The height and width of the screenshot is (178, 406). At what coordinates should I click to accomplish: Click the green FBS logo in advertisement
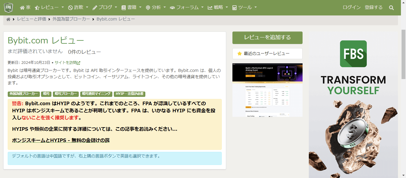[353, 54]
